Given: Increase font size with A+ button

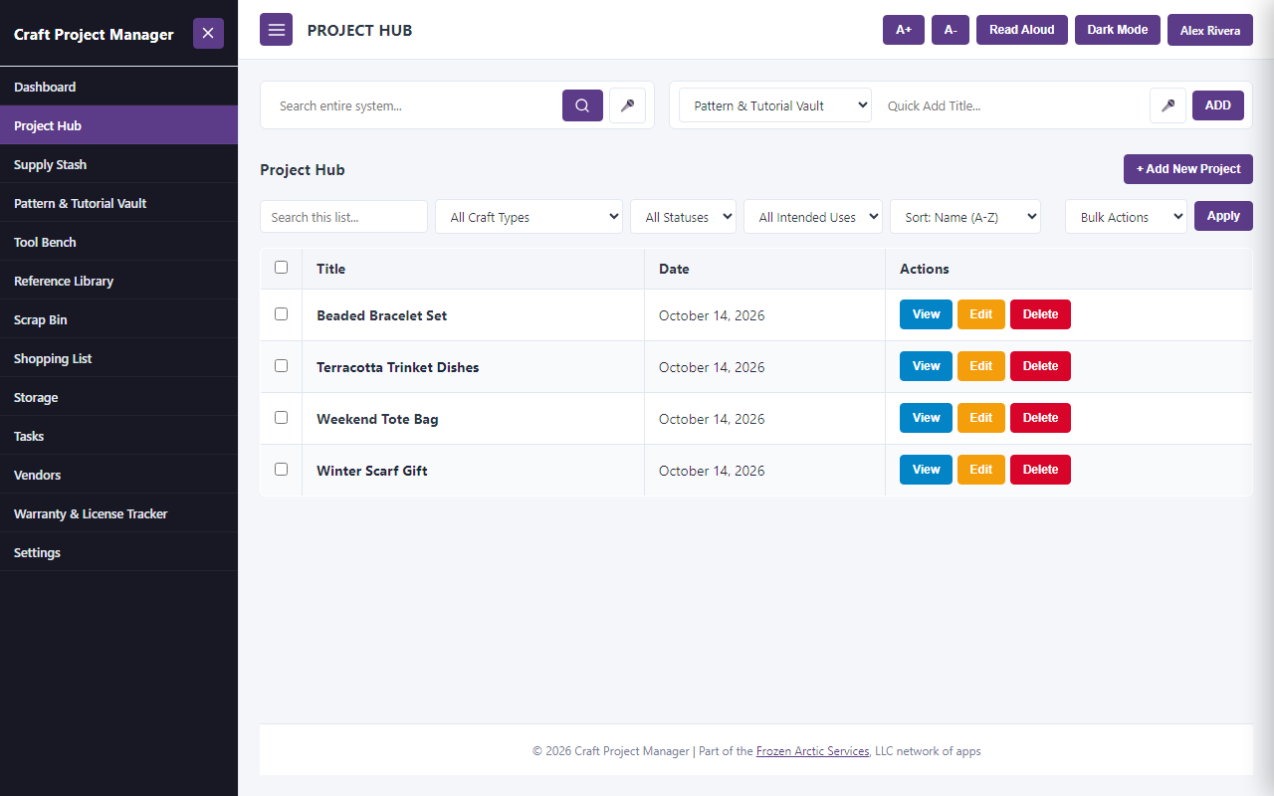Looking at the screenshot, I should point(904,30).
